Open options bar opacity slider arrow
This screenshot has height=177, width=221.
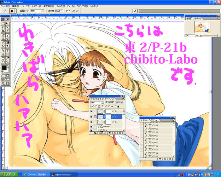[62, 11]
